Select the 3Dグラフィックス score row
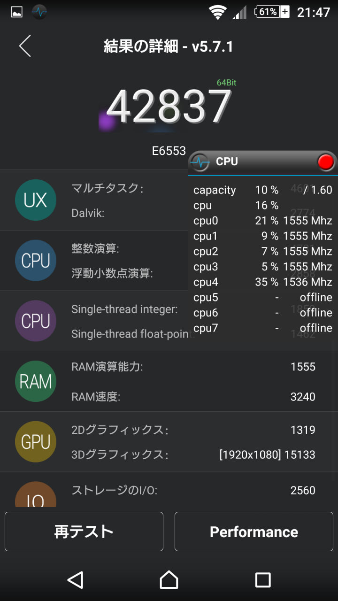 point(192,455)
